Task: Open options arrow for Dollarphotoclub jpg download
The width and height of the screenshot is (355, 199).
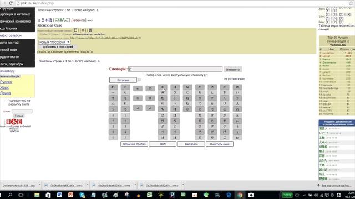Action: [x=39, y=185]
